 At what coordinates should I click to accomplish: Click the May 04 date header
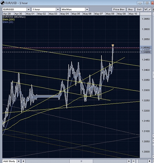coord(65,14)
